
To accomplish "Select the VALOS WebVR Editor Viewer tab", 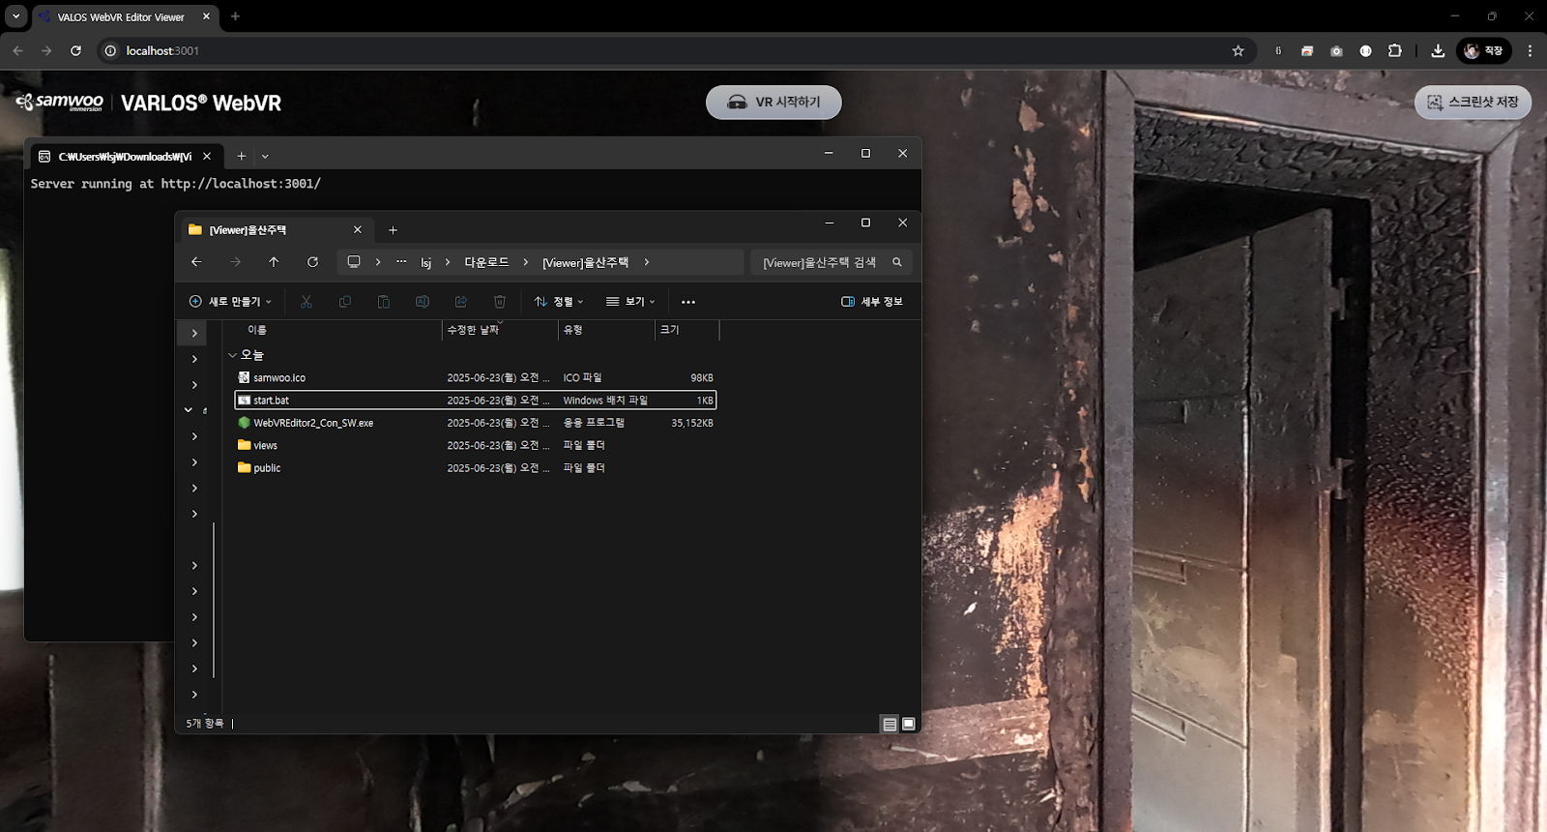I will pyautogui.click(x=121, y=16).
